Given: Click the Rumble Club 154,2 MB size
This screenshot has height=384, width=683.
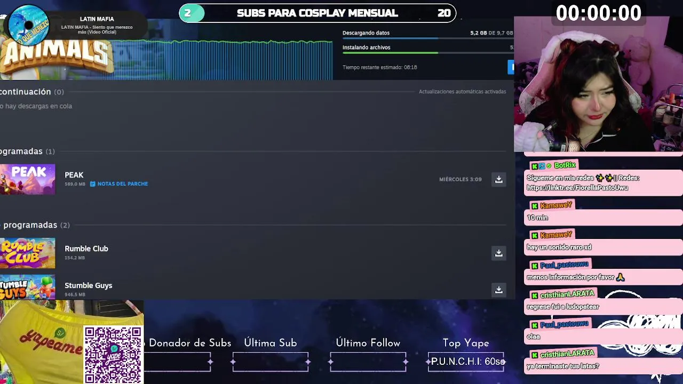Looking at the screenshot, I should (x=75, y=258).
